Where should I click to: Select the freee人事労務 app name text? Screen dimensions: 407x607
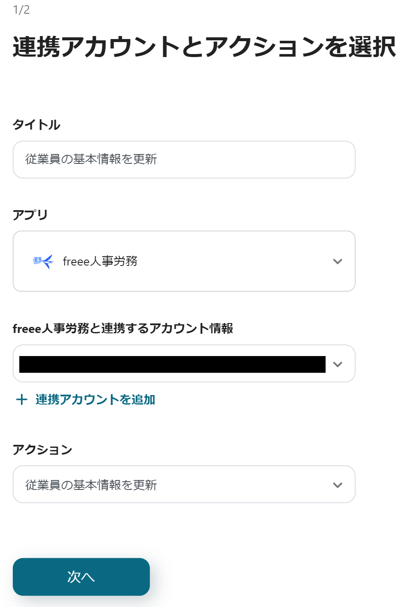point(100,261)
